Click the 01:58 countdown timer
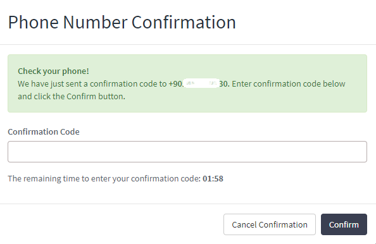 pyautogui.click(x=213, y=179)
